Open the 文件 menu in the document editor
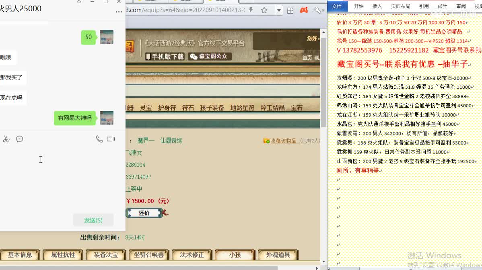Image resolution: width=482 pixels, height=270 pixels. pos(337,6)
